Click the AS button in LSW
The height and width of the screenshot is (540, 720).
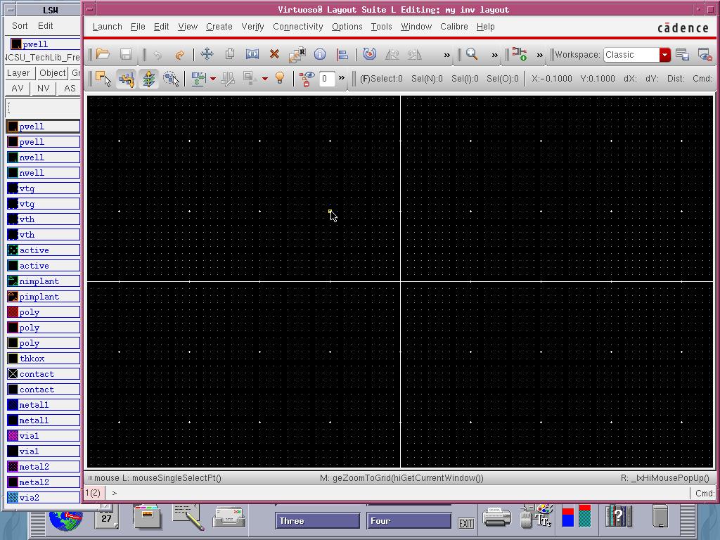coord(70,88)
